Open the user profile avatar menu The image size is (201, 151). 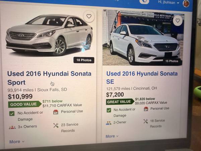pyautogui.click(x=186, y=3)
